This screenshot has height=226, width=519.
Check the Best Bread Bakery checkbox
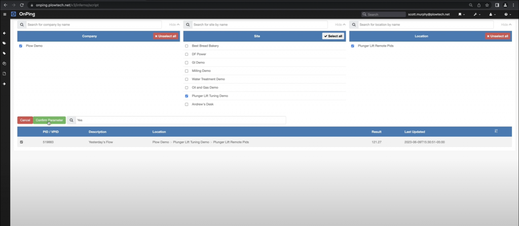187,46
